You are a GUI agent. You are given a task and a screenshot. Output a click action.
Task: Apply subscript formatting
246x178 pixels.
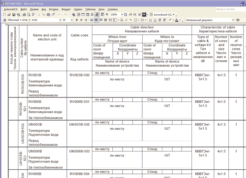[x=131, y=20]
